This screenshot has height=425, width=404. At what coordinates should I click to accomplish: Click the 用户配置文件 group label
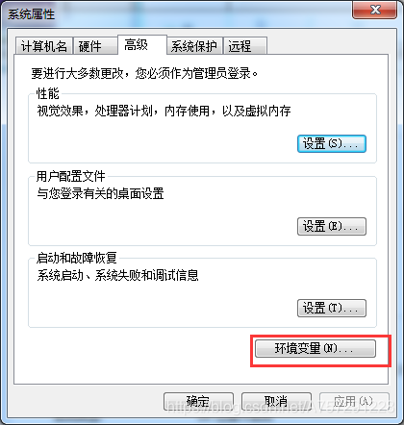point(70,176)
